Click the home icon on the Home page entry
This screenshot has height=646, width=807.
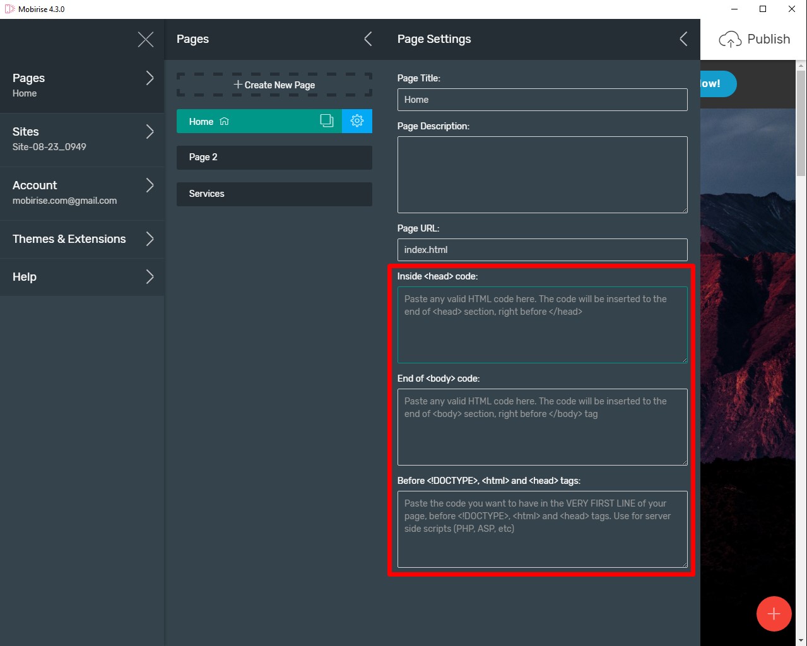coord(223,121)
